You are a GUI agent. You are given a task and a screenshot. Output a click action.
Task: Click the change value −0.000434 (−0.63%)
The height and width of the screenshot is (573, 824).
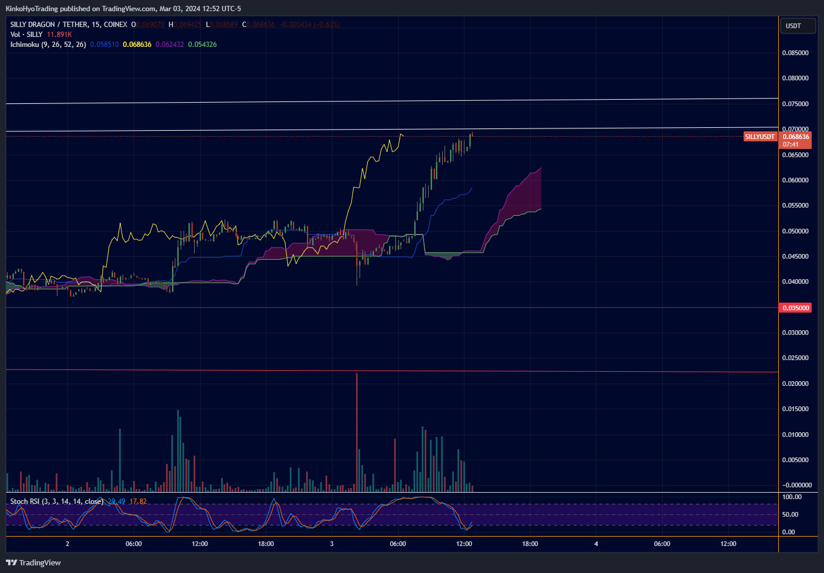point(309,25)
